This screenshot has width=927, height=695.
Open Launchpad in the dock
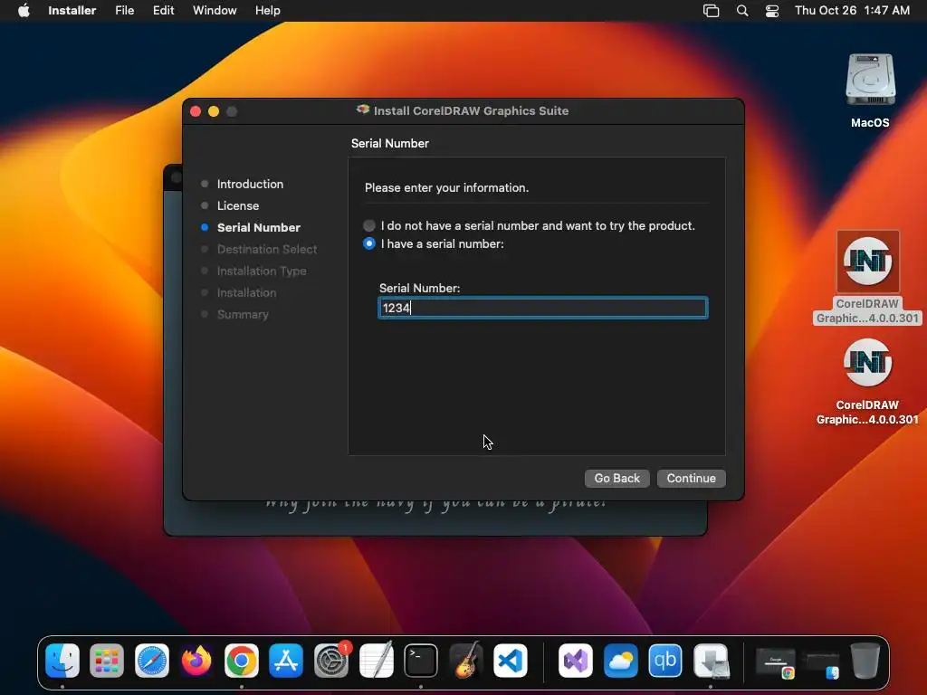107,661
